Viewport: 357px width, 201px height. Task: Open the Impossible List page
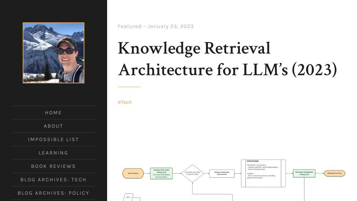point(53,140)
